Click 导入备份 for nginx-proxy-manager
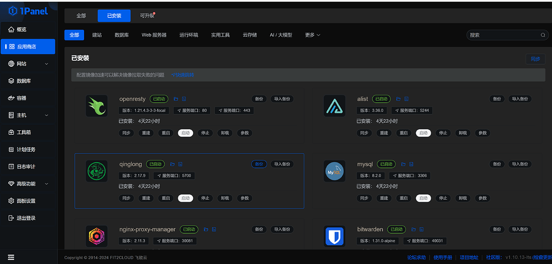This screenshot has width=552, height=264. (x=281, y=230)
